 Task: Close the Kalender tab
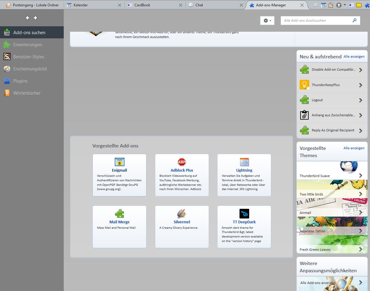tap(120, 5)
